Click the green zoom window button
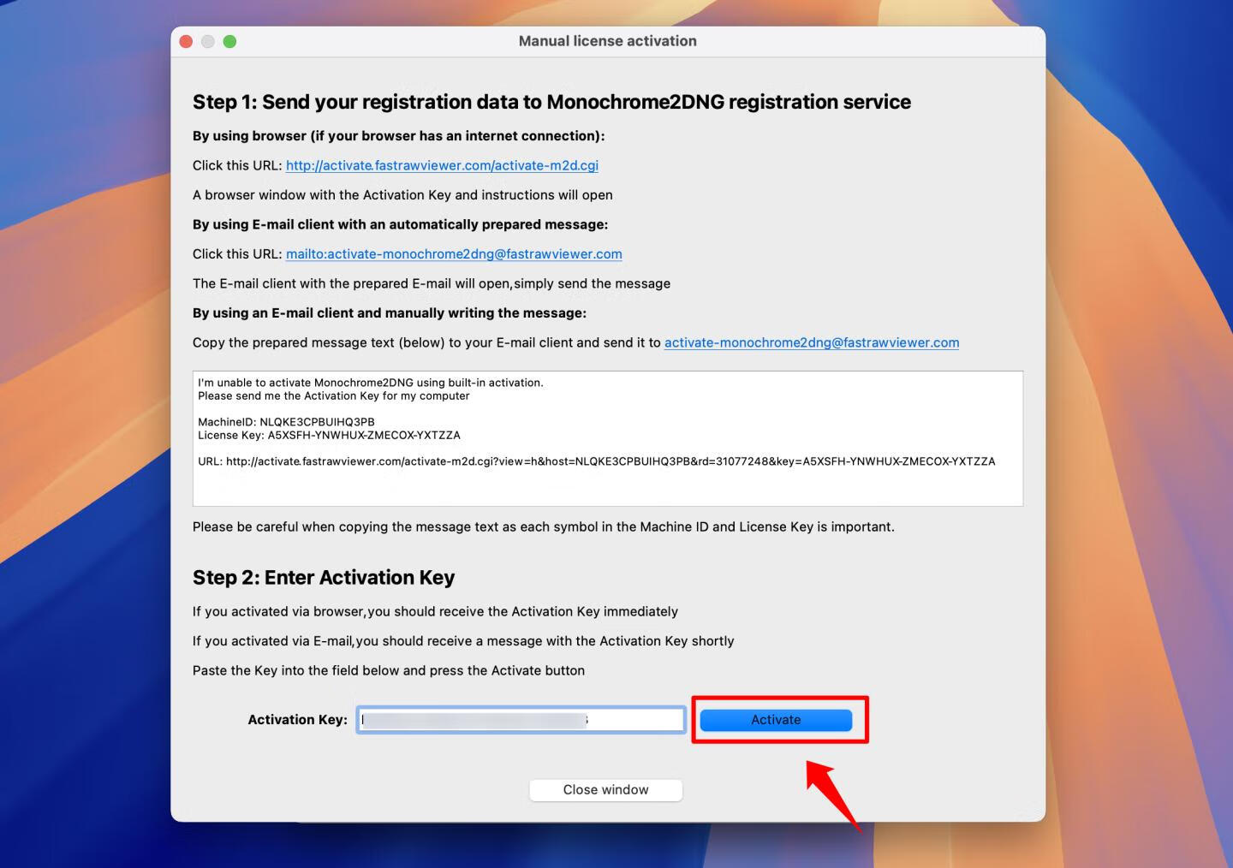 pyautogui.click(x=229, y=41)
